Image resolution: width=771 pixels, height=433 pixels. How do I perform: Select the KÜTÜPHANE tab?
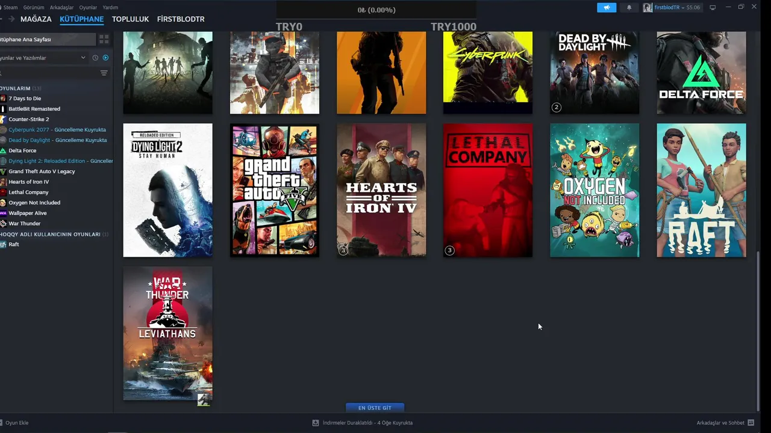(81, 19)
